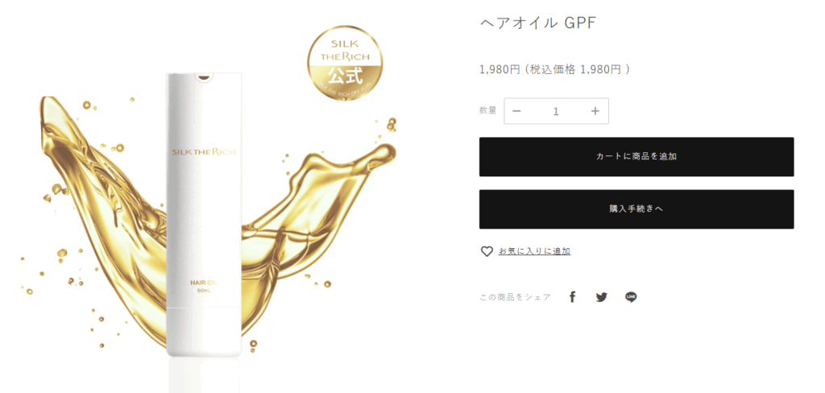Share this product on Twitter
Viewport: 825px width, 393px height.
pyautogui.click(x=601, y=297)
